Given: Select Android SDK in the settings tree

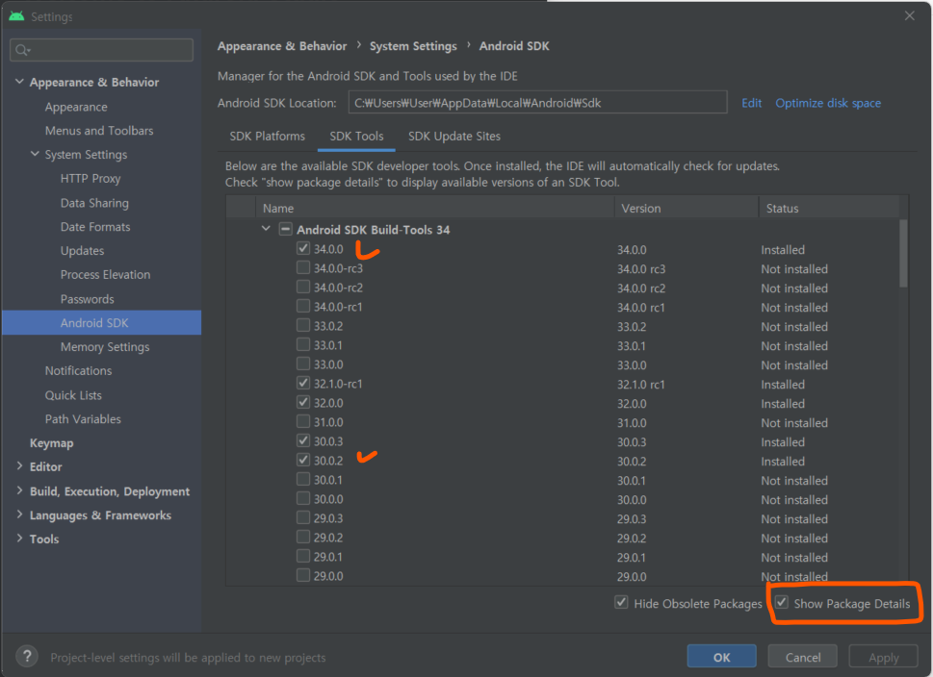Looking at the screenshot, I should [102, 323].
